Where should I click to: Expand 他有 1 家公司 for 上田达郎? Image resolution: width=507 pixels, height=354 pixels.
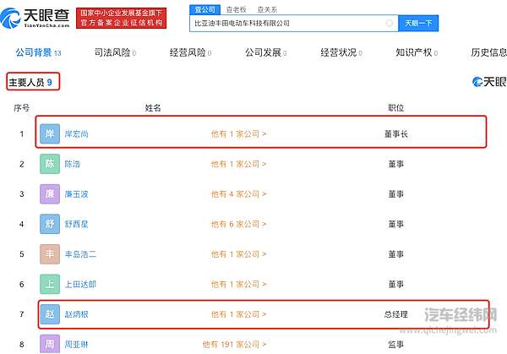pos(238,284)
